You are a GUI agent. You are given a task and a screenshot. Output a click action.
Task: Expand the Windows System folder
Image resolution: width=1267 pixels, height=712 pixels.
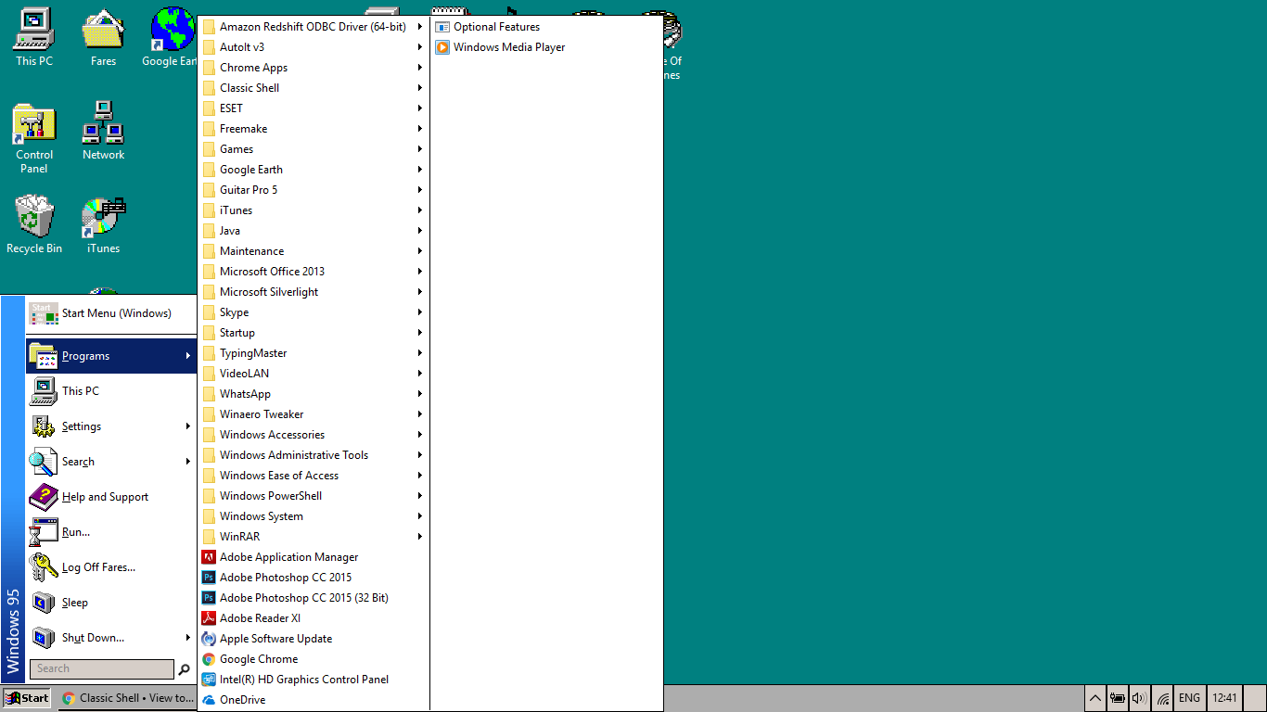pos(314,516)
